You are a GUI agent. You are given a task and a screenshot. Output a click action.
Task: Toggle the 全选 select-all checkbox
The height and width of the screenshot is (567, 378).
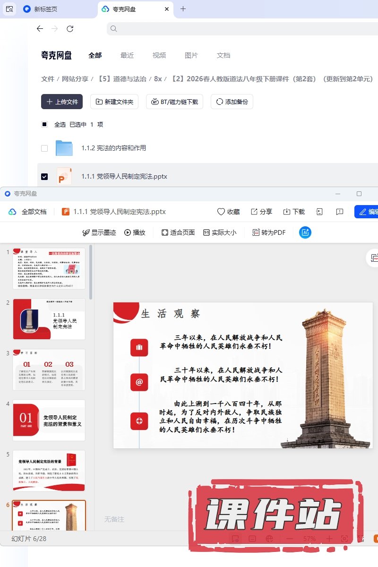44,125
